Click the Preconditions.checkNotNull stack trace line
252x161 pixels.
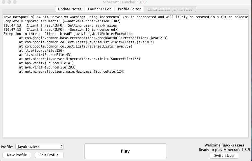tap(93, 38)
